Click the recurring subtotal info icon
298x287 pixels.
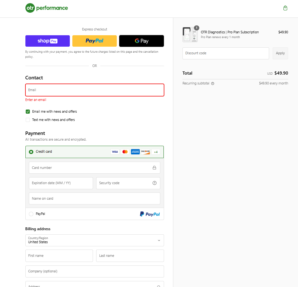213,83
